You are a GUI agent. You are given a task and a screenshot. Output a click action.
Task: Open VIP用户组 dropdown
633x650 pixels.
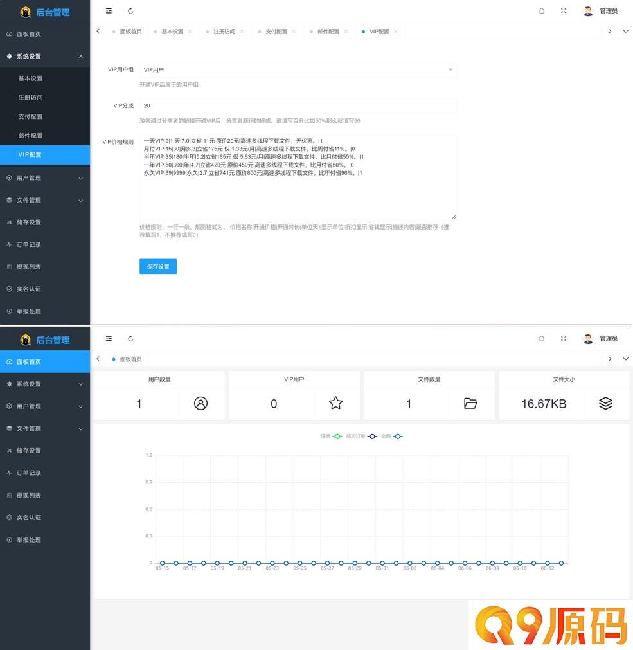click(298, 69)
